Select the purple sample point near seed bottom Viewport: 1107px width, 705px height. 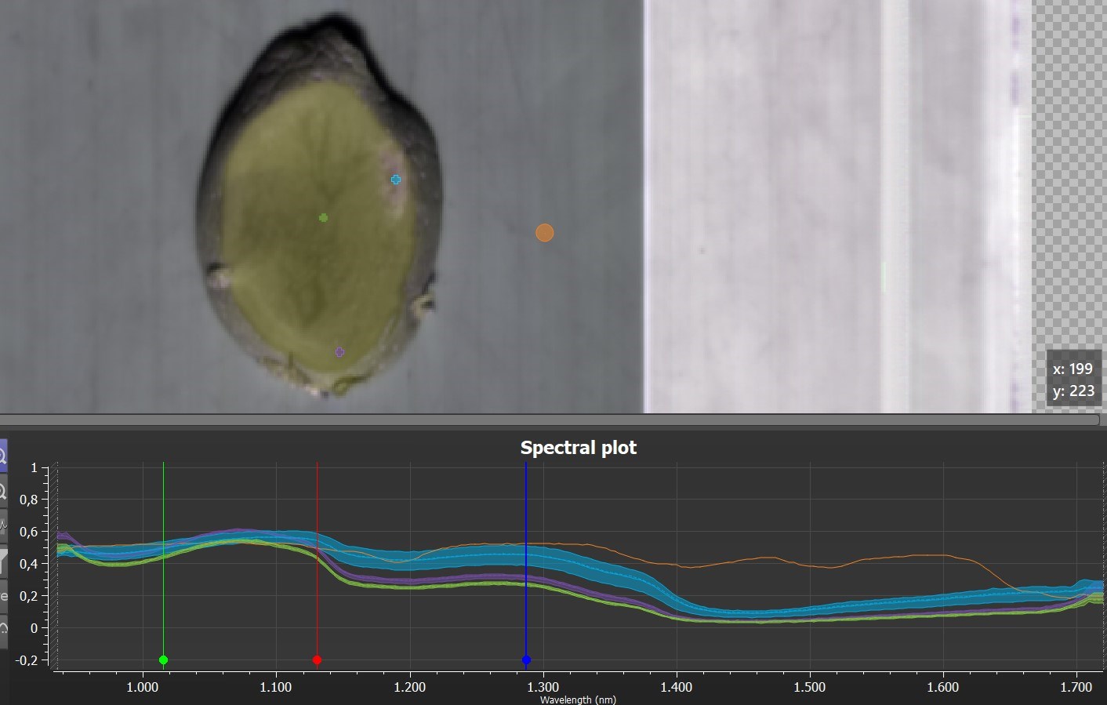pos(339,352)
